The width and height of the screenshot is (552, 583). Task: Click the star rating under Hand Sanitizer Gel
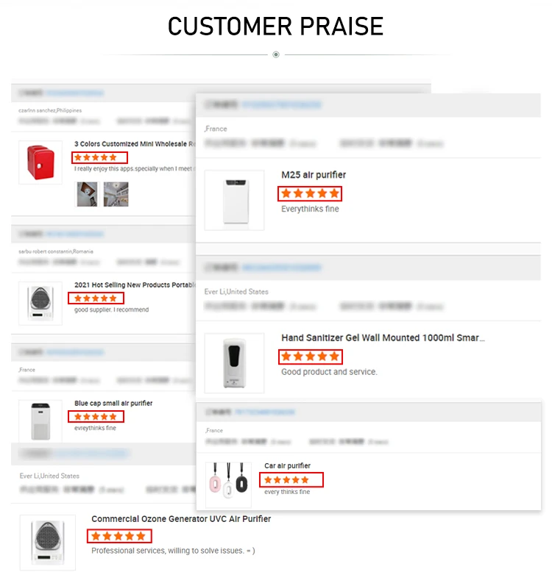(311, 357)
